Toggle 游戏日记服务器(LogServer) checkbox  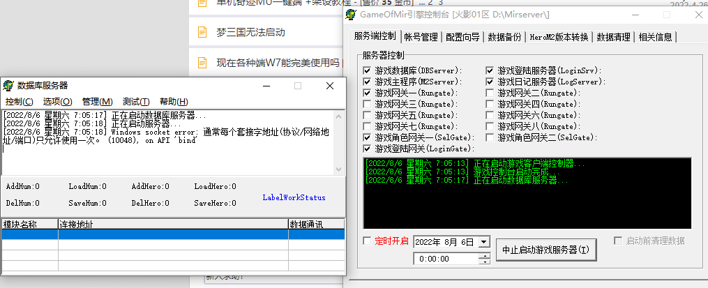pyautogui.click(x=490, y=82)
